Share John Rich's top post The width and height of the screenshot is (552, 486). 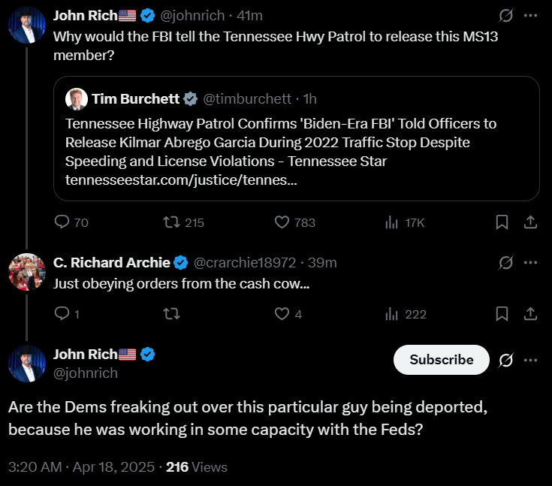pyautogui.click(x=530, y=222)
